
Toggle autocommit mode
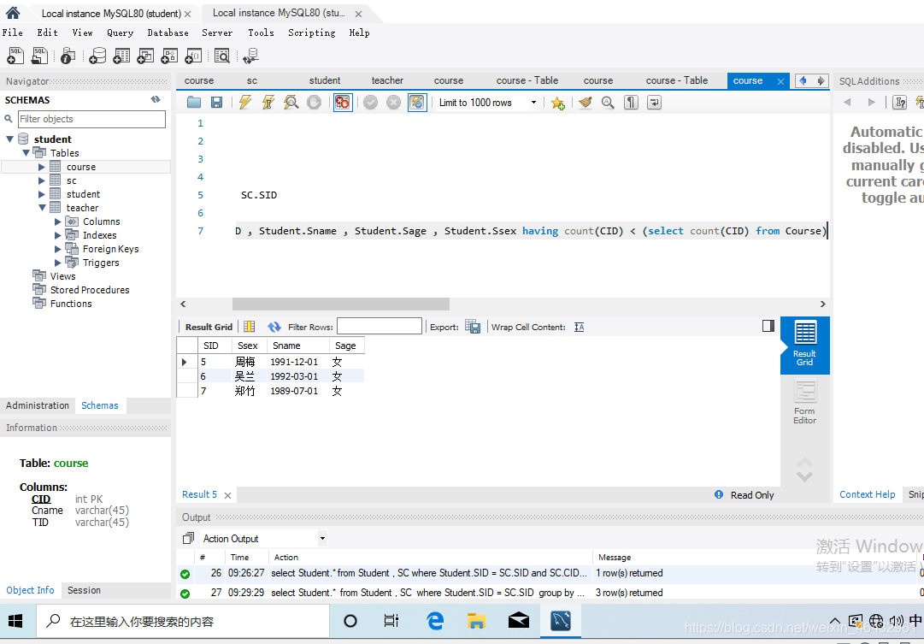pos(417,102)
